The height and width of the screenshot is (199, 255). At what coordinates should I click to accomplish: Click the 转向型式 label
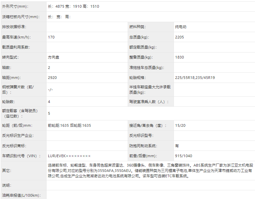10,57
